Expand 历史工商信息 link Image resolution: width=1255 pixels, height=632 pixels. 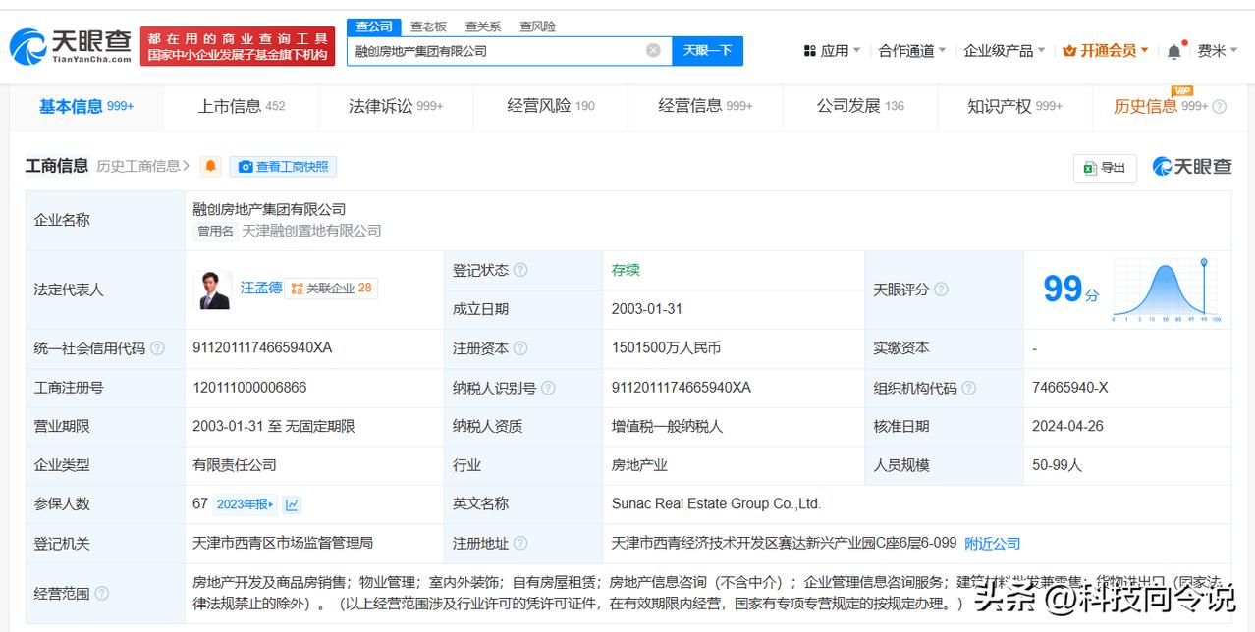143,167
